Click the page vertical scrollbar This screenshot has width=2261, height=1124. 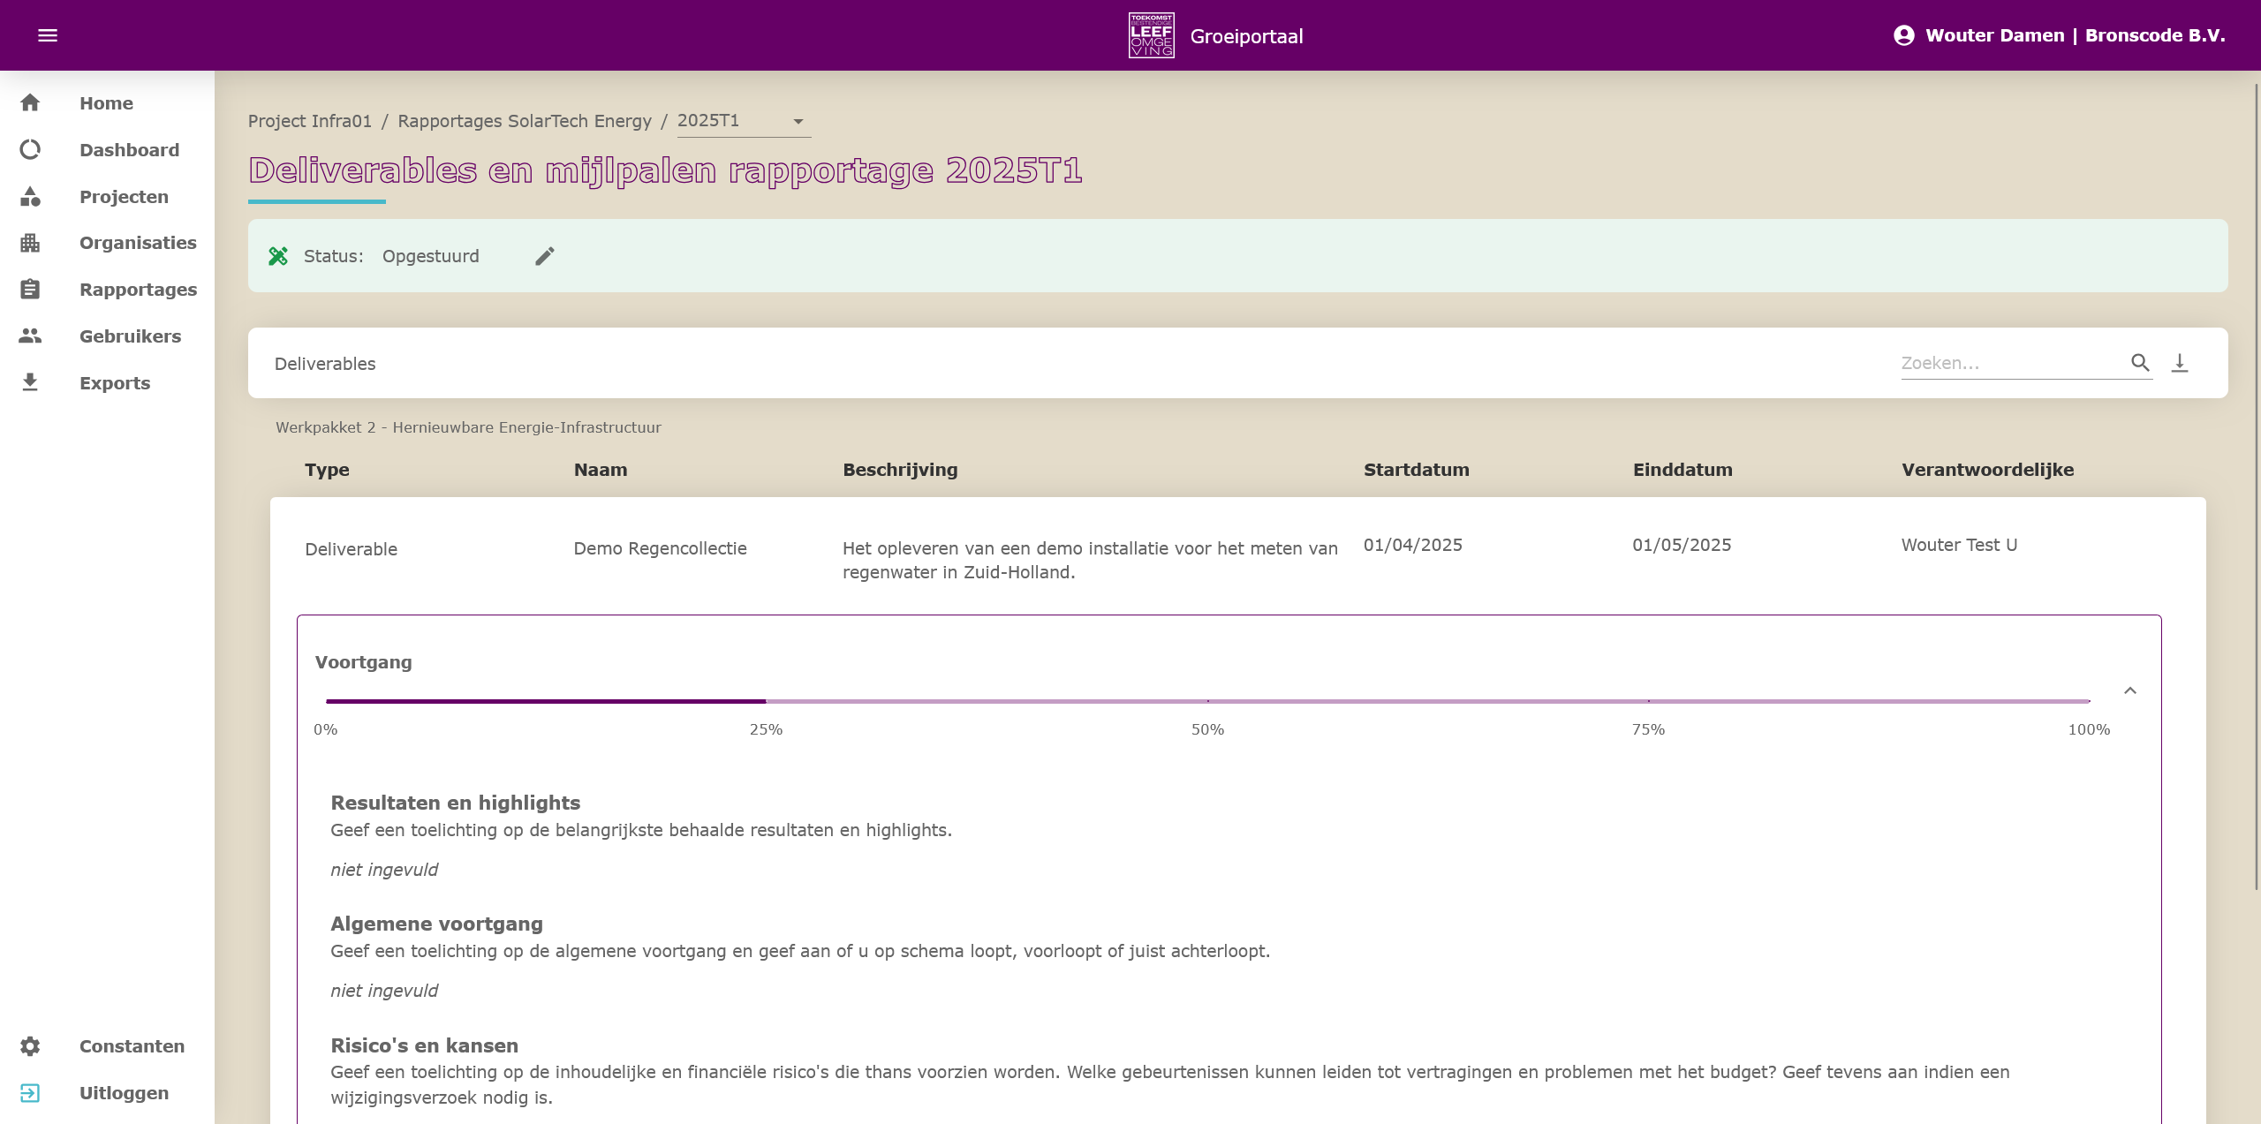[x=2257, y=486]
